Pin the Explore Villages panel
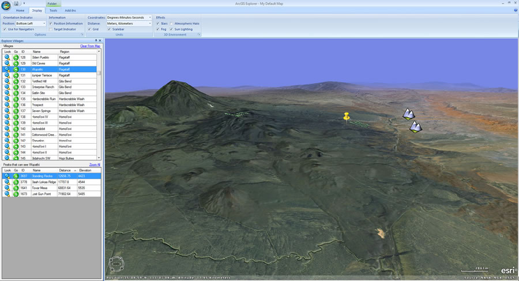 pos(96,41)
